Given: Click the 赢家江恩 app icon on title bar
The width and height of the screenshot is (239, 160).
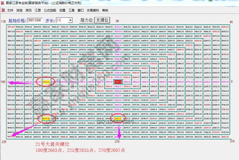Looking at the screenshot, I should pyautogui.click(x=3, y=3).
